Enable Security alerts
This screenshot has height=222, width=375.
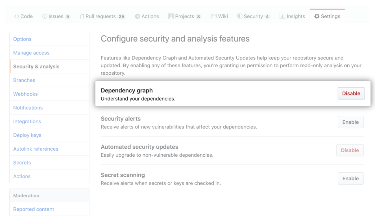pos(351,122)
